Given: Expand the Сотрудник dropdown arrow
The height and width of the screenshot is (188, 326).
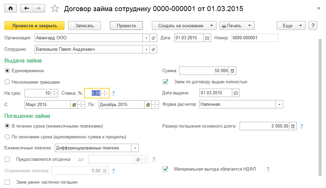Looking at the screenshot, I should tap(146, 49).
